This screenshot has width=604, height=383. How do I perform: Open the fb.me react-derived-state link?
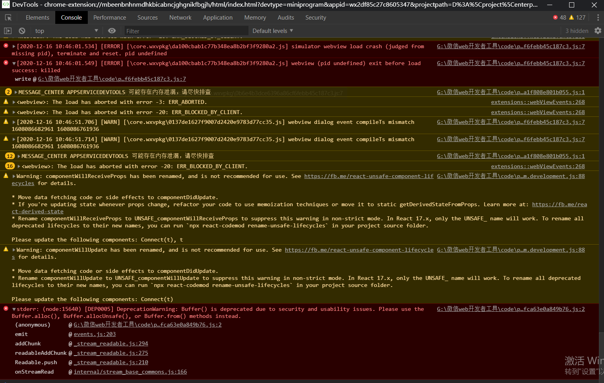tap(559, 204)
